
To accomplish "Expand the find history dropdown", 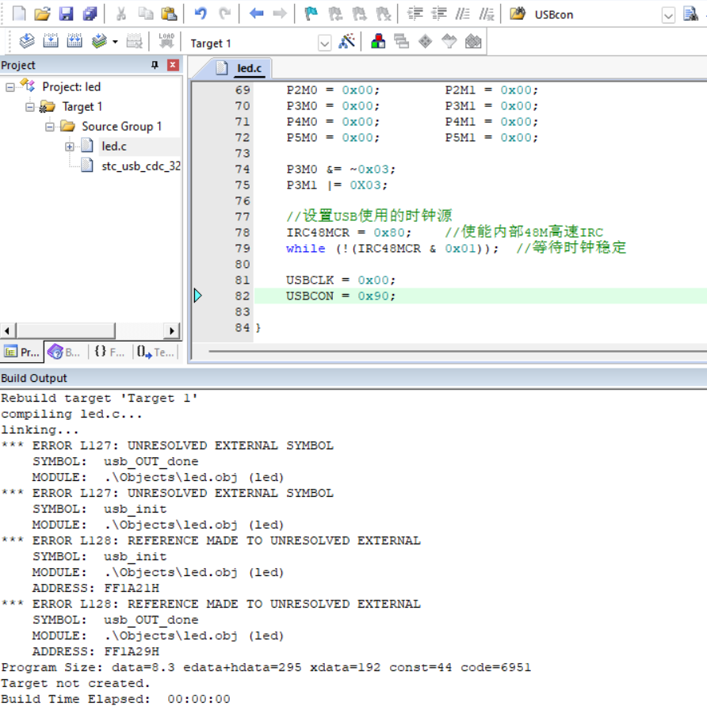I will pos(668,16).
